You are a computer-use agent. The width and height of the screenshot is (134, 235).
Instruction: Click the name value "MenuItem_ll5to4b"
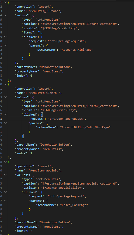[x=45, y=11]
